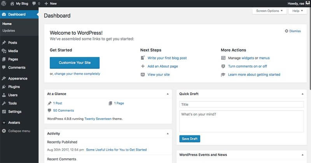The height and width of the screenshot is (163, 311).
Task: Focus the What's on your mind textarea
Action: 241,121
